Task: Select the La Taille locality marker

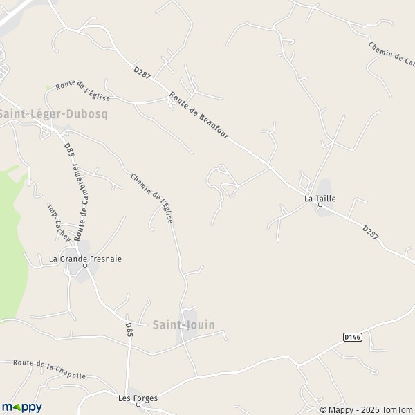Action: click(x=320, y=205)
